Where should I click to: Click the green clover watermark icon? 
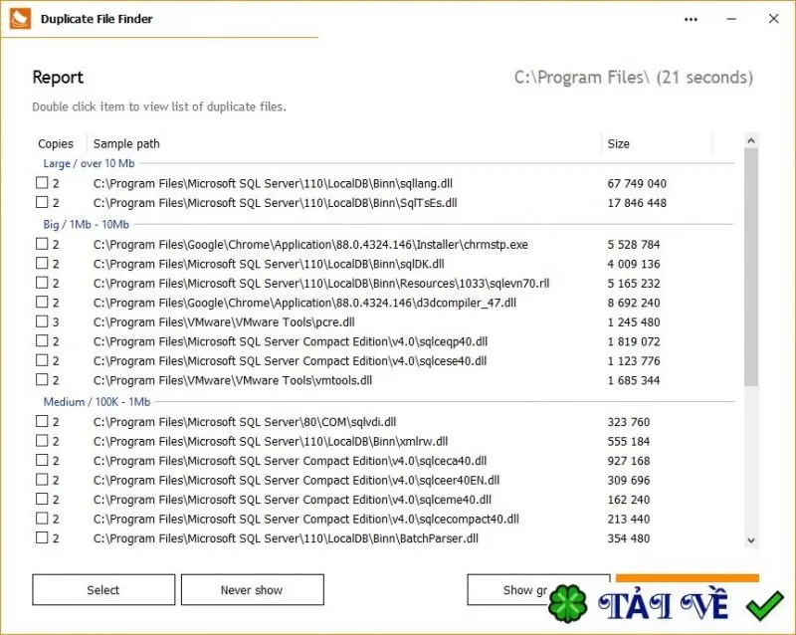[x=567, y=603]
